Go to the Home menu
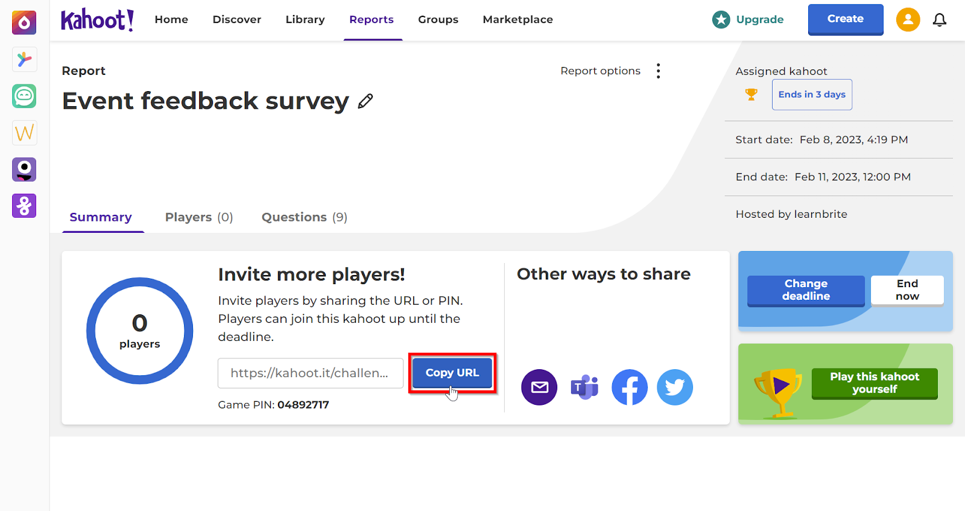The width and height of the screenshot is (965, 511). click(x=171, y=19)
